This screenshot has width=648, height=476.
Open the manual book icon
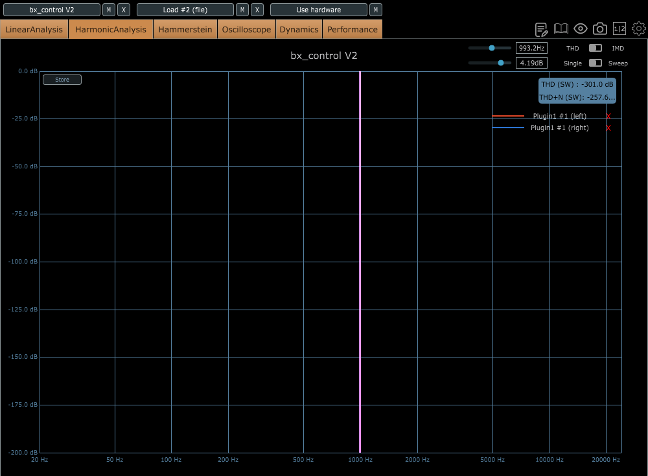561,28
